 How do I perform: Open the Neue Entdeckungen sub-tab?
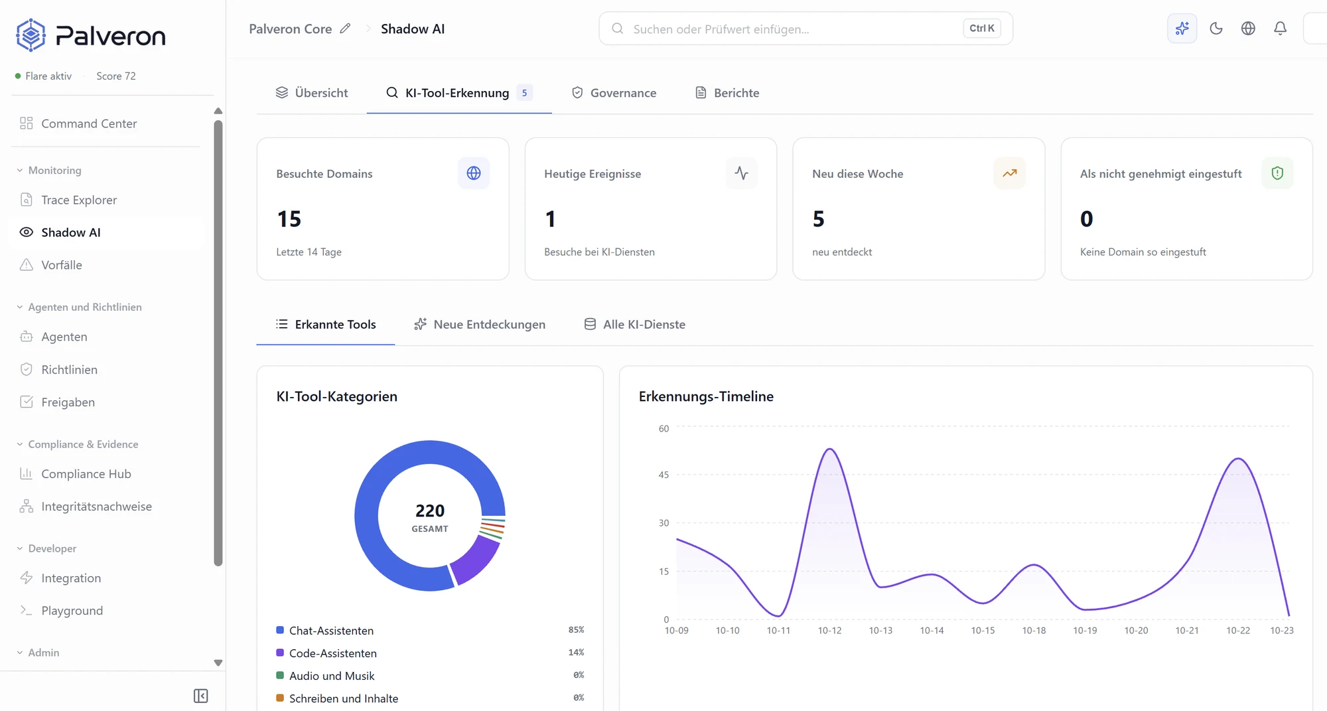[480, 325]
